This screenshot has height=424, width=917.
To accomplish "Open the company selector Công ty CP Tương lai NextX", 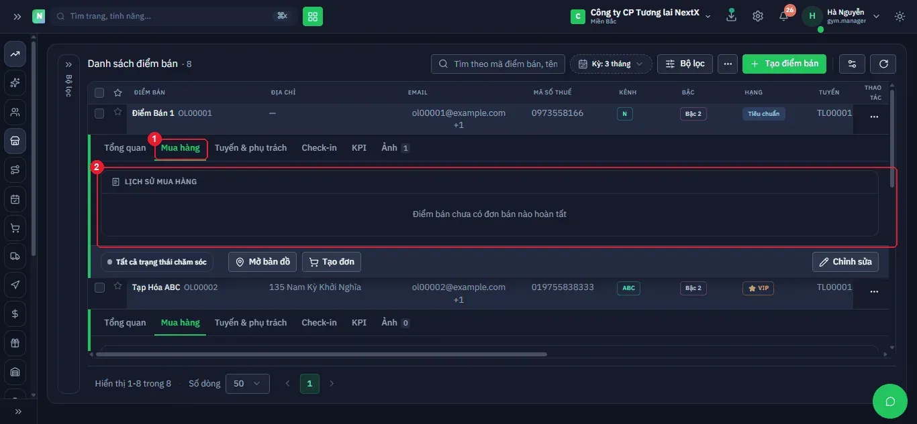I will point(640,16).
